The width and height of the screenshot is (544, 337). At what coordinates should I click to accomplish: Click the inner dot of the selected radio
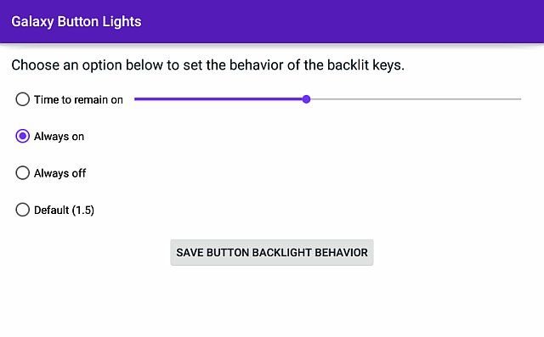[x=23, y=136]
